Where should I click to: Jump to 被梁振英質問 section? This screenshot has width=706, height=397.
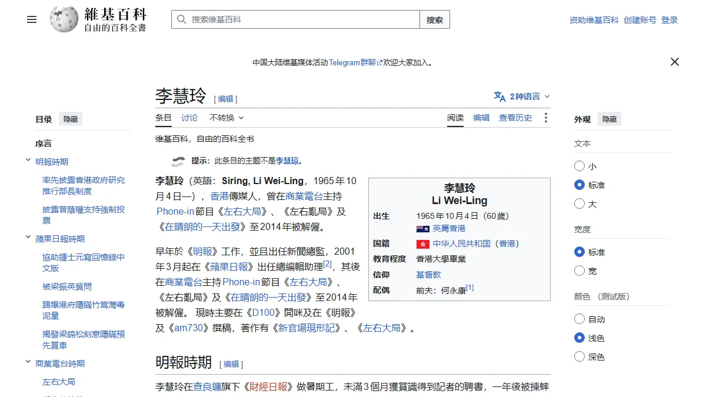[x=67, y=286]
